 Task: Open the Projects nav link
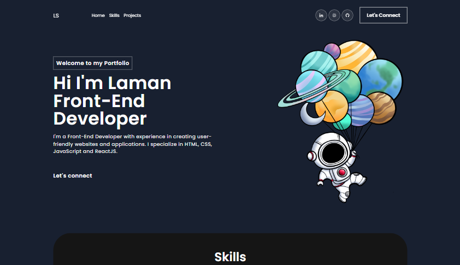pos(132,15)
